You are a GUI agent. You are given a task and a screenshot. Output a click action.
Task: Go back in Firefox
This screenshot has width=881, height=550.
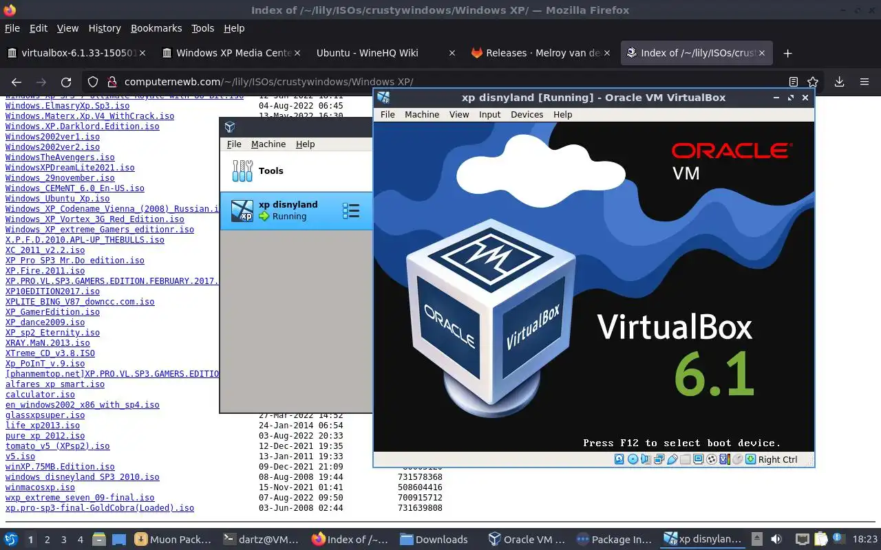[x=16, y=82]
